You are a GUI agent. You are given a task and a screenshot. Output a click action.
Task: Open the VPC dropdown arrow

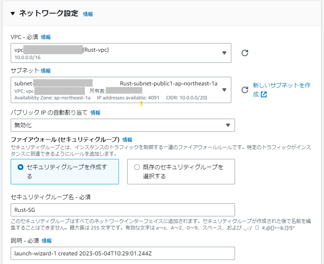pos(224,53)
